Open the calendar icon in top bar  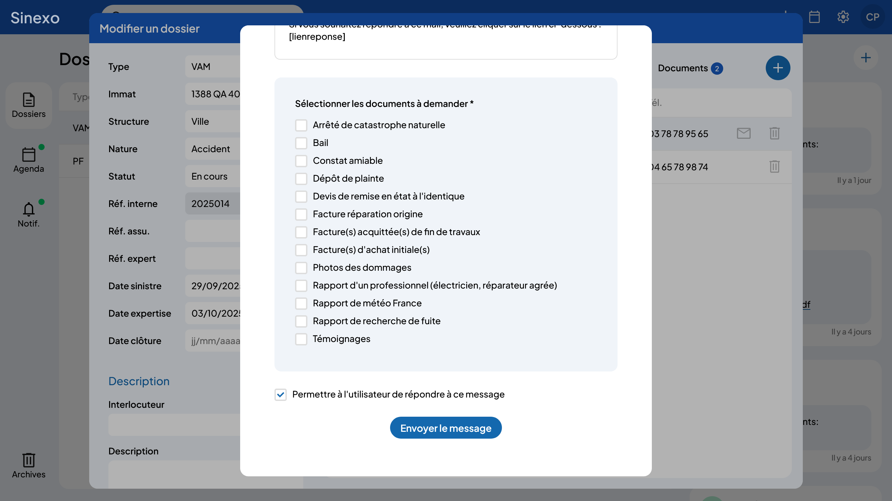click(x=814, y=17)
